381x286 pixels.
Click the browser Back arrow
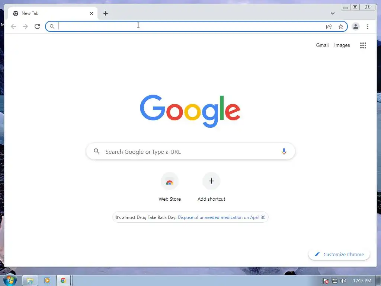point(13,26)
